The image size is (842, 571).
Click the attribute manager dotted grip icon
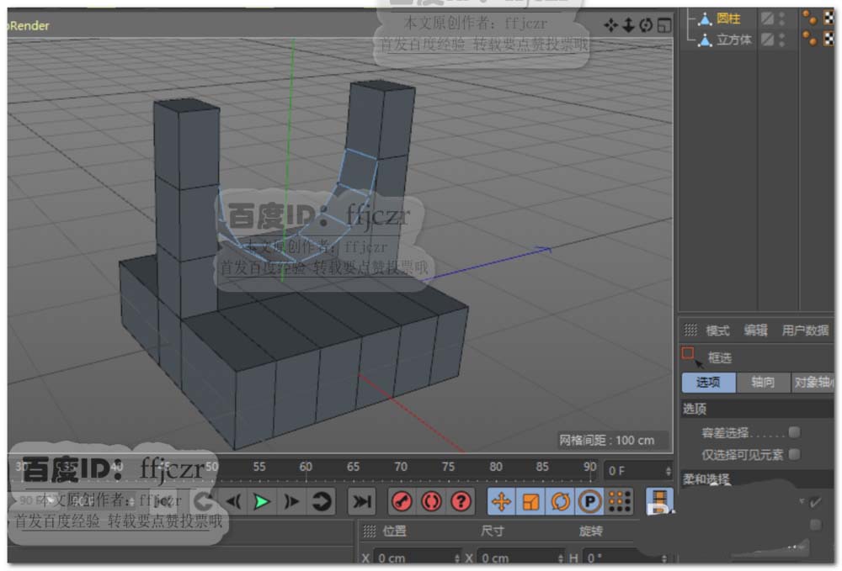coord(690,330)
